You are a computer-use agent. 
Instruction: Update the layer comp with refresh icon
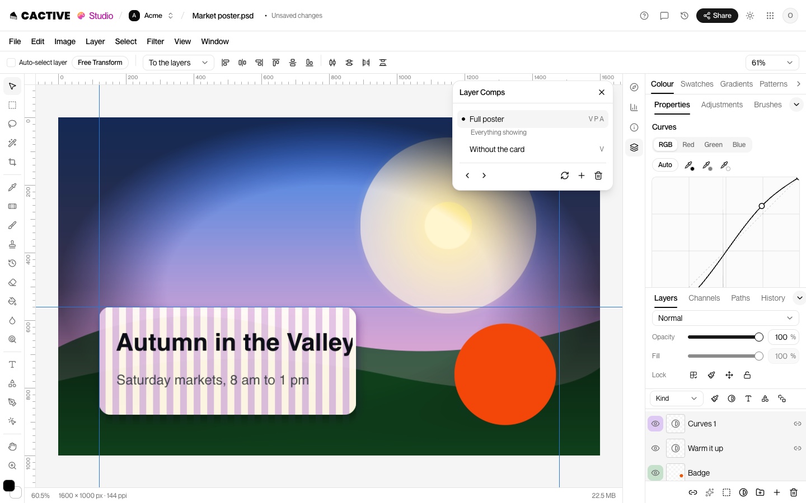[x=565, y=175]
